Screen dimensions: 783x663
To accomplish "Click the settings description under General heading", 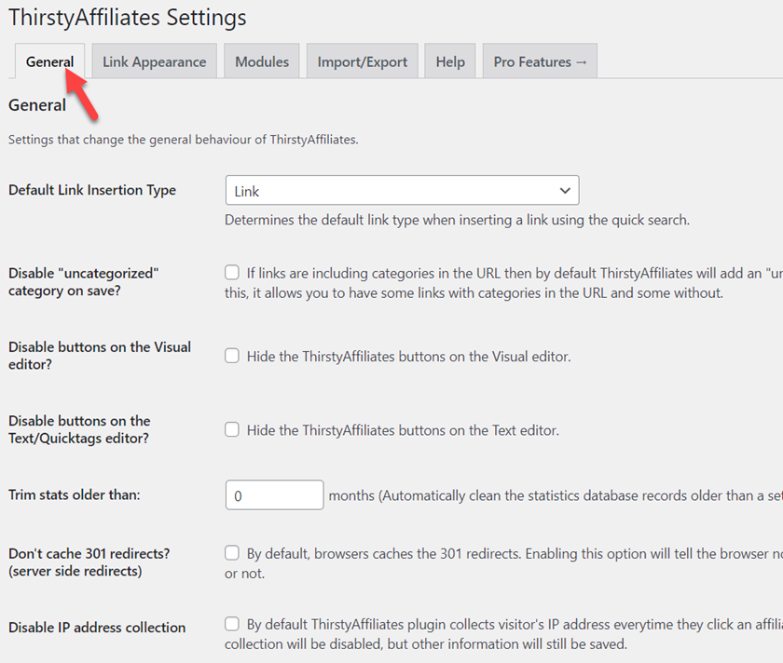I will 184,140.
